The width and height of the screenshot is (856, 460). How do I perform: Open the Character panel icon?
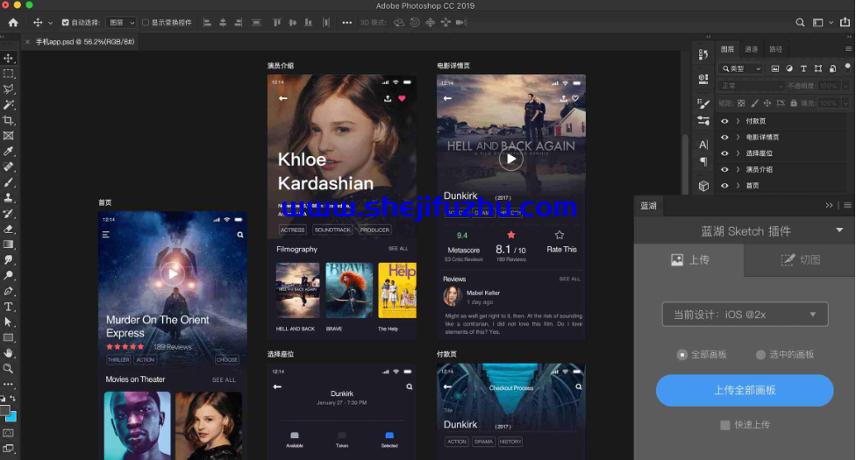pyautogui.click(x=703, y=145)
